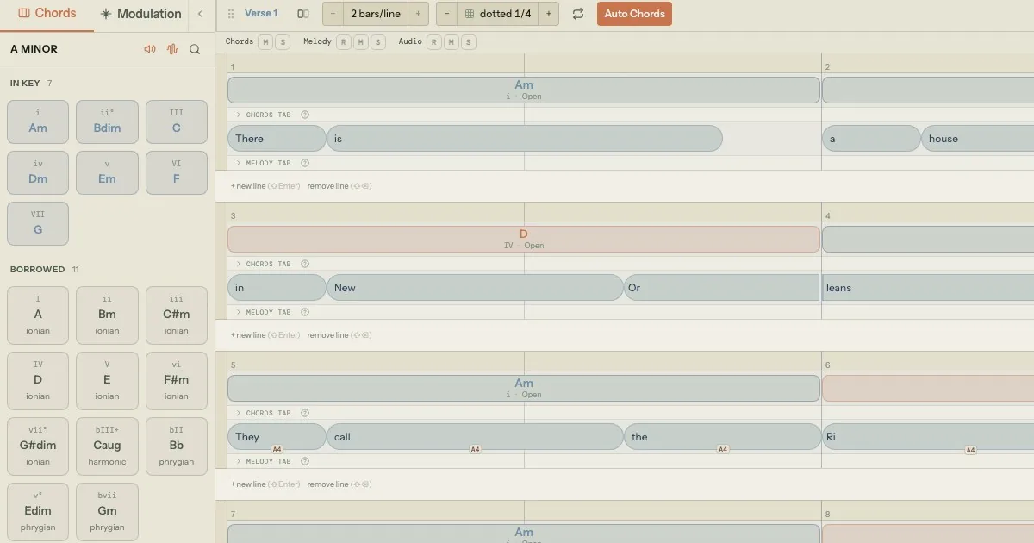Decrease bars per line with minus
The height and width of the screenshot is (543, 1034).
point(333,14)
